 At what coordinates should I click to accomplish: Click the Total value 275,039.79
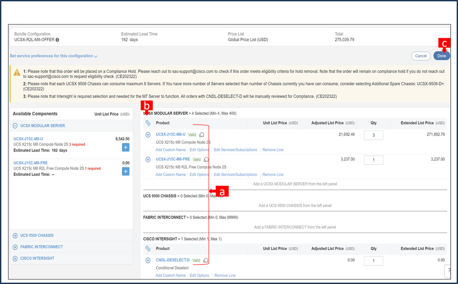click(x=344, y=39)
